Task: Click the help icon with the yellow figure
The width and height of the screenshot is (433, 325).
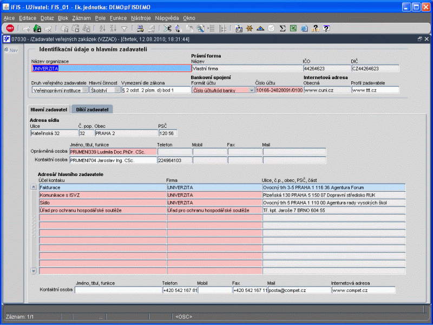Action: 315,28
